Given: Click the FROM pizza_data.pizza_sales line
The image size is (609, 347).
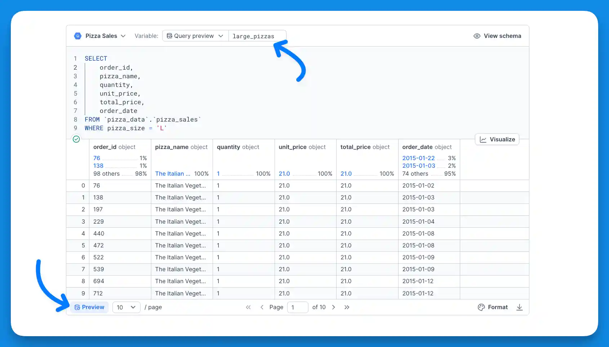Looking at the screenshot, I should point(143,119).
